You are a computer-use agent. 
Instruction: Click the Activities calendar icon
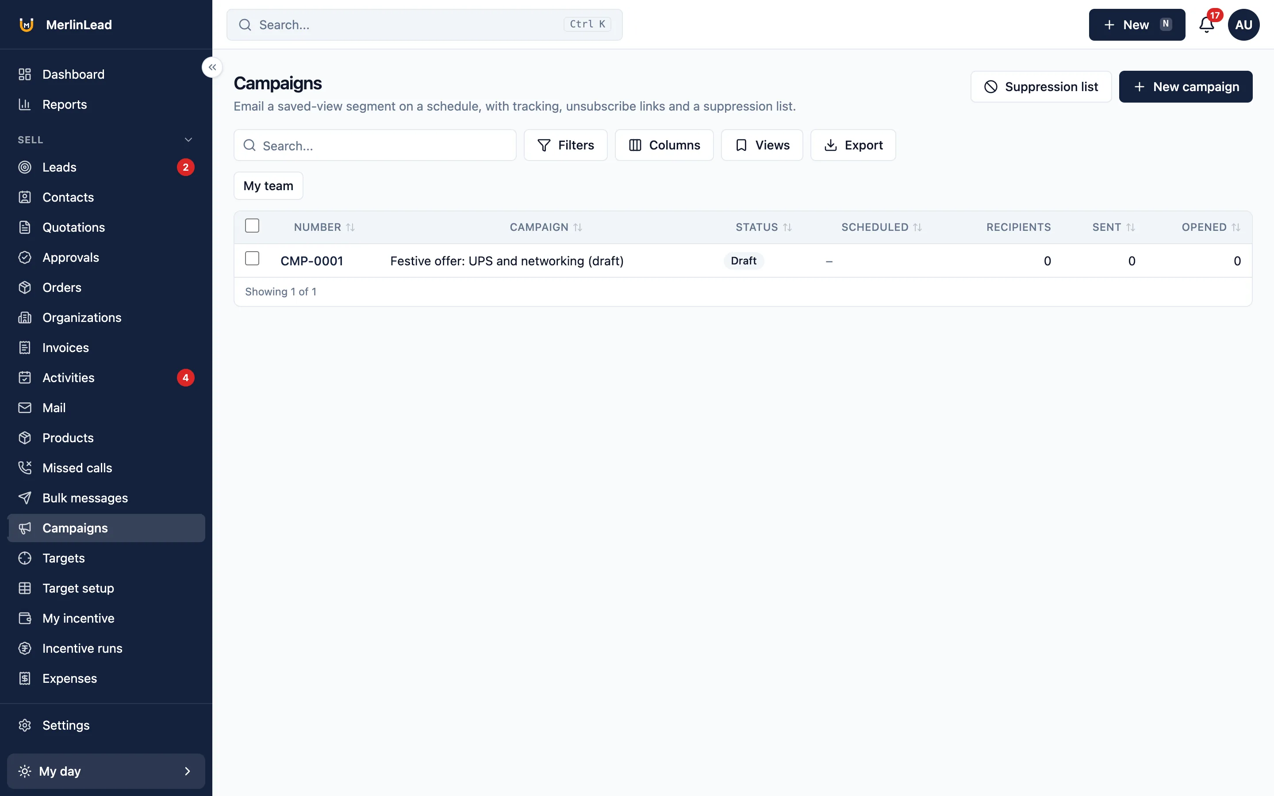point(25,378)
